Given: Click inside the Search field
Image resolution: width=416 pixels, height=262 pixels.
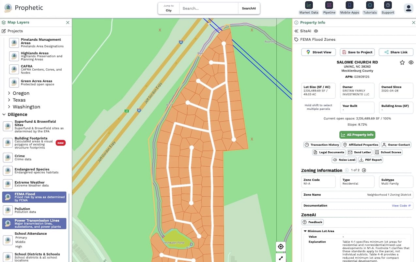Looking at the screenshot, I should 209,8.
